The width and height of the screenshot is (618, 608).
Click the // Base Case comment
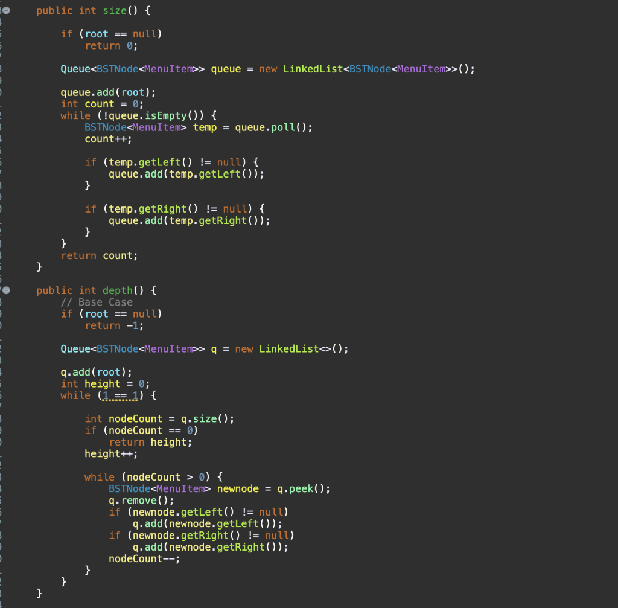click(95, 302)
